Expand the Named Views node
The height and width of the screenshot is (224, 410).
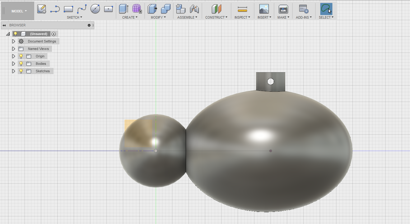(13, 49)
